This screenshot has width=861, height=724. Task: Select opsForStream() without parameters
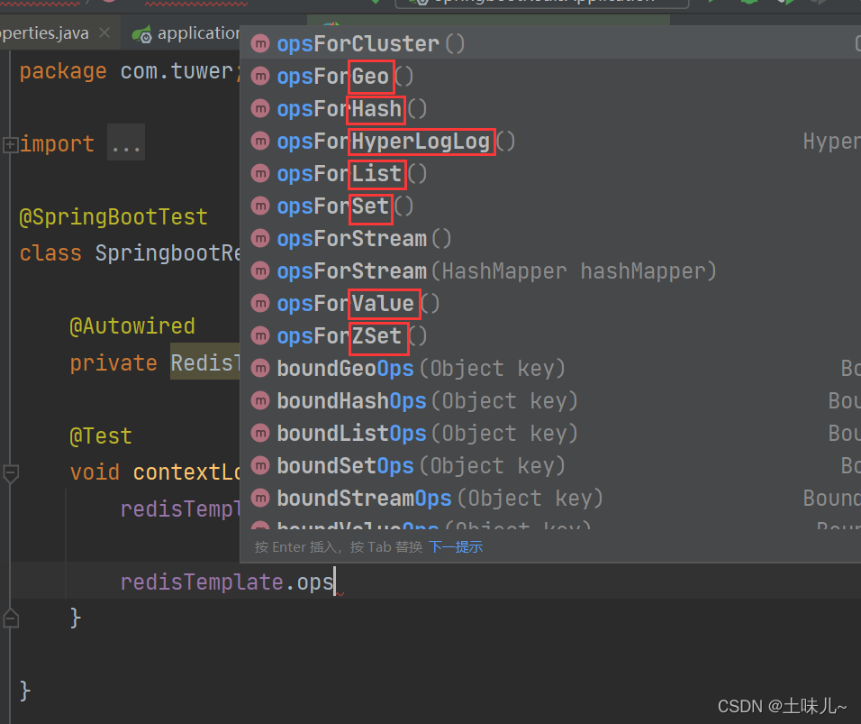tap(551, 238)
